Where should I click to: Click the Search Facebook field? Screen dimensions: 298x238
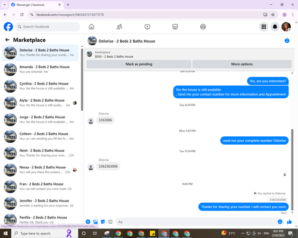[x=48, y=27]
